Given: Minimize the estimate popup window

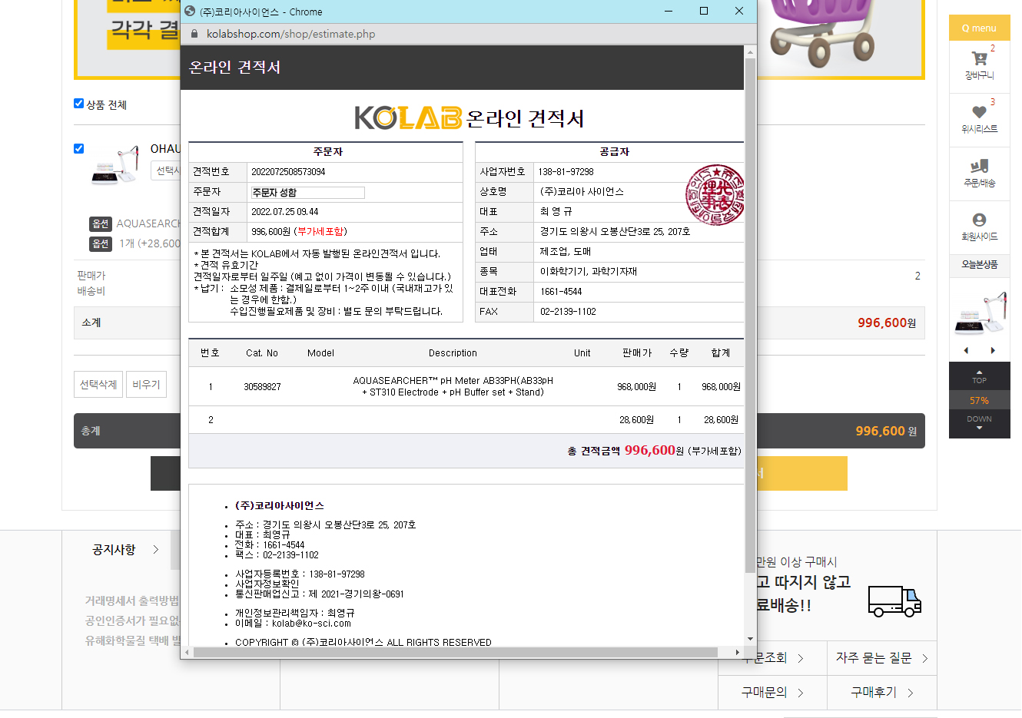Looking at the screenshot, I should [669, 12].
